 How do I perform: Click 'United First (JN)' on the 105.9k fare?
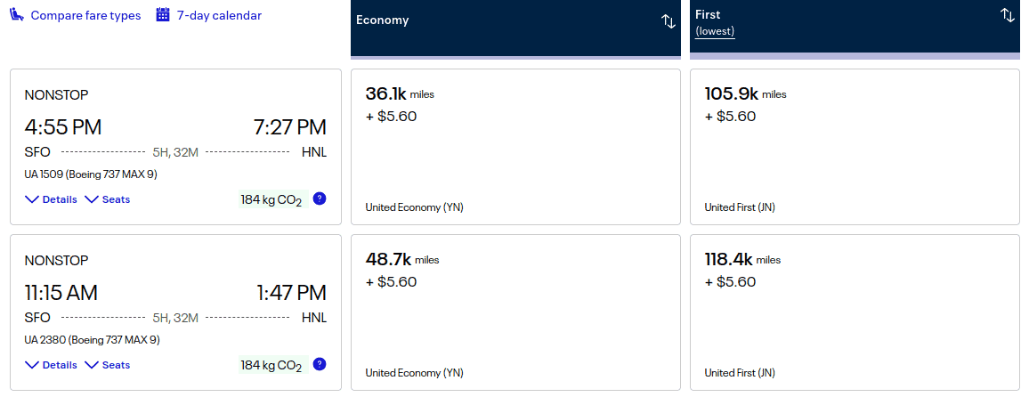(x=740, y=207)
